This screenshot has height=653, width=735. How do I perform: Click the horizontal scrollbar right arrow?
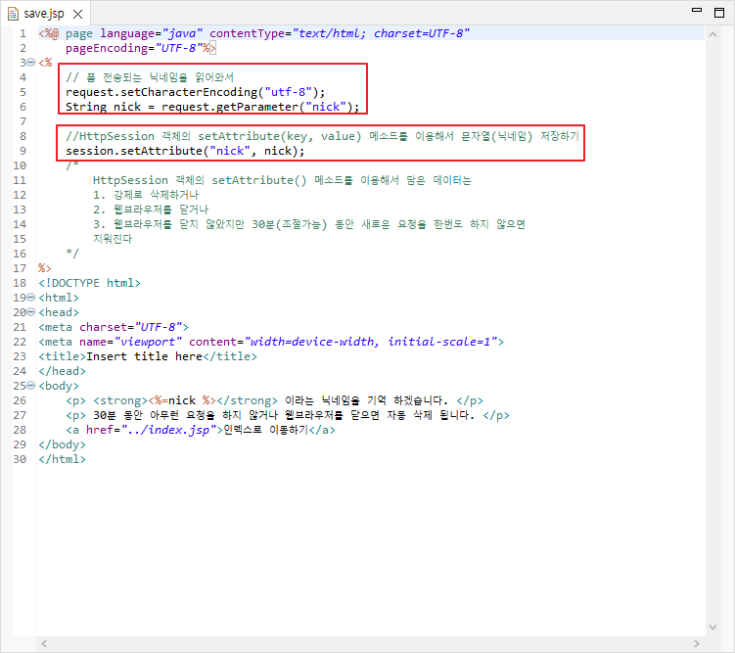point(697,643)
